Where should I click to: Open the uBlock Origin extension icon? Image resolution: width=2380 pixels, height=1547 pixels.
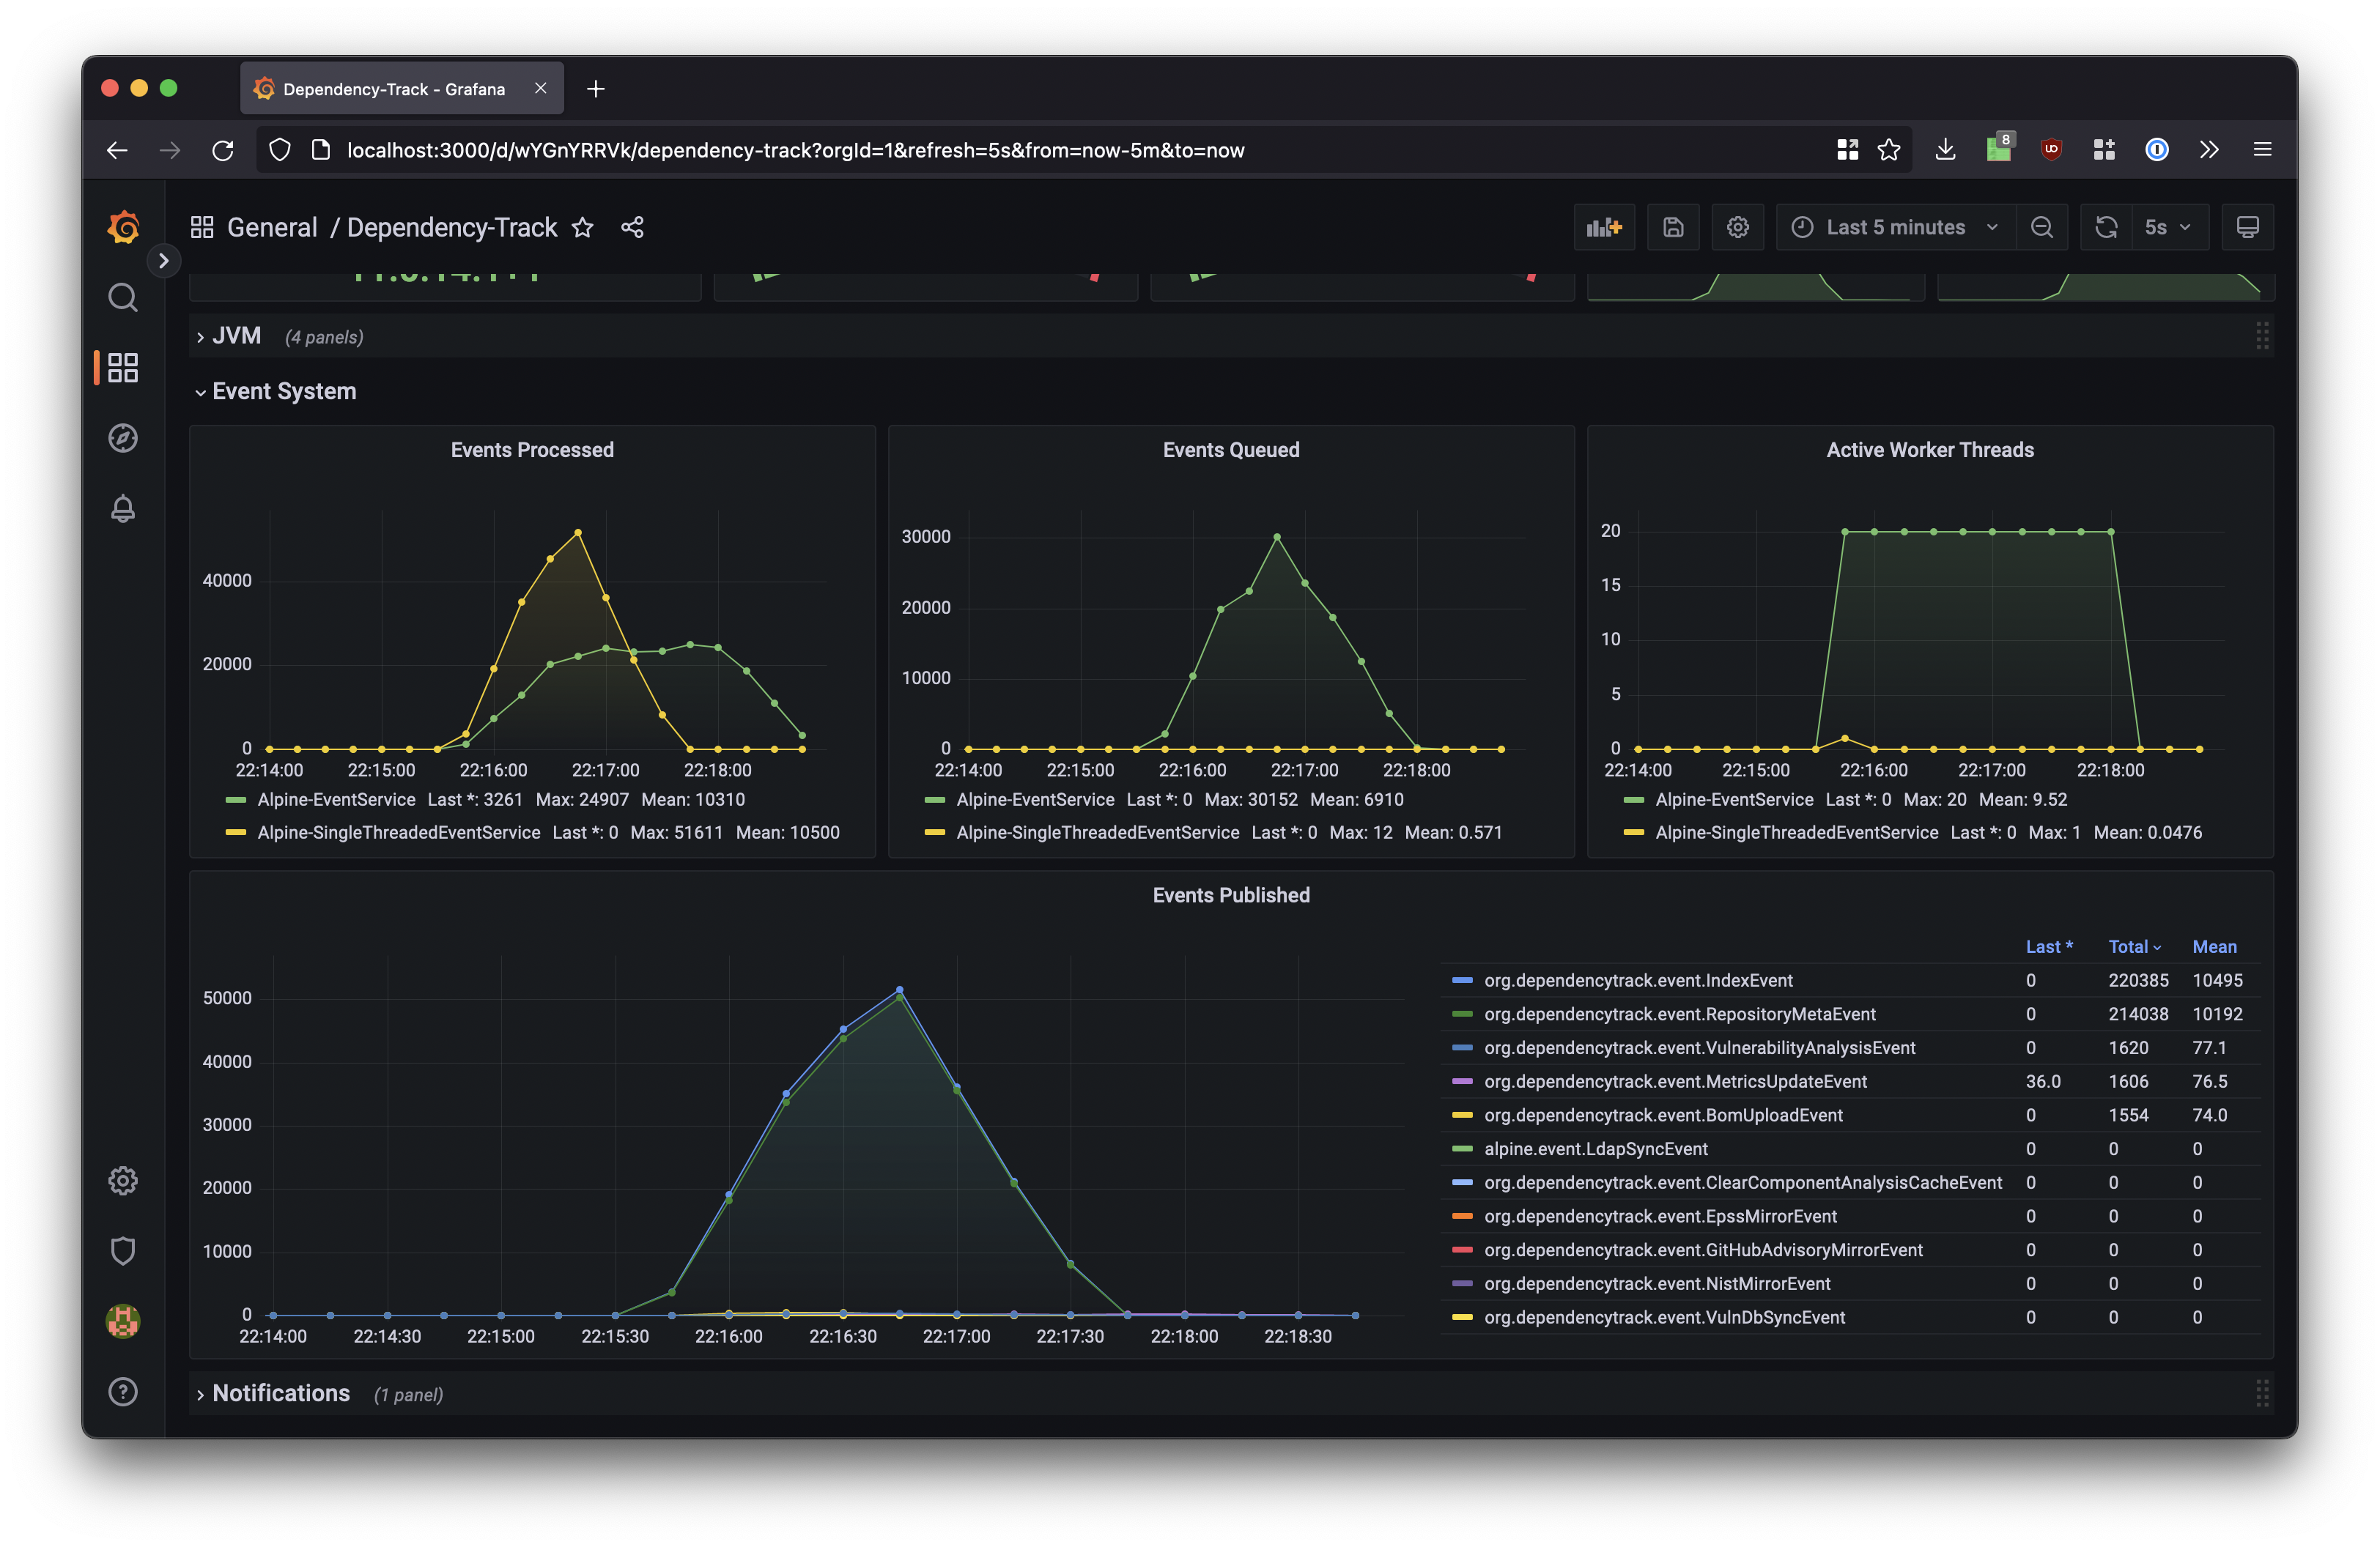2051,150
